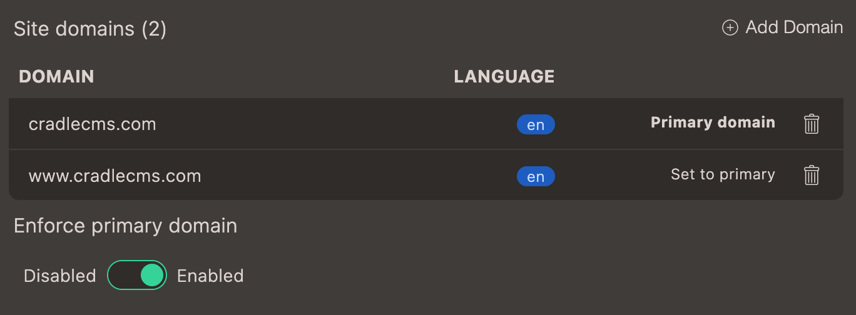Click the Enforce primary domain heading
The height and width of the screenshot is (315, 856).
click(125, 225)
